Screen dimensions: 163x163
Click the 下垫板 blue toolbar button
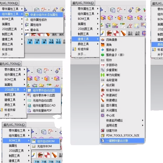pos(30,41)
